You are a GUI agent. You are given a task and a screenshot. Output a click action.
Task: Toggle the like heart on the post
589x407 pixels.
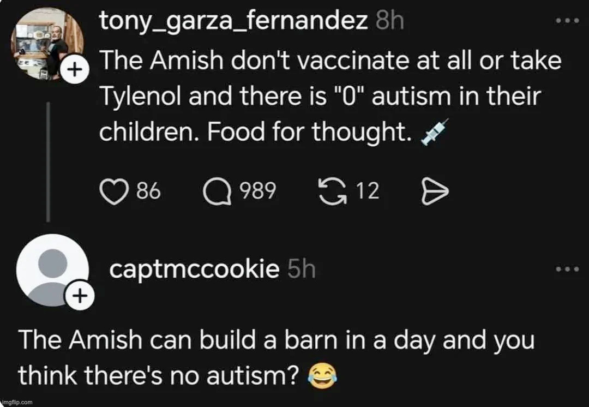point(115,191)
